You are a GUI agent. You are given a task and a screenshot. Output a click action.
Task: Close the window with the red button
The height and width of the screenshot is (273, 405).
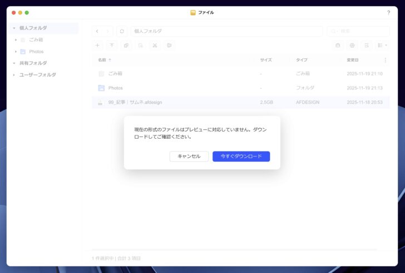coord(14,13)
